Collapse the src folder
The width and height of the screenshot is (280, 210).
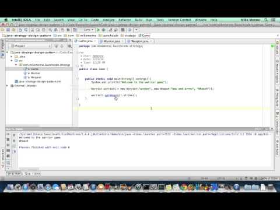click(x=12, y=61)
